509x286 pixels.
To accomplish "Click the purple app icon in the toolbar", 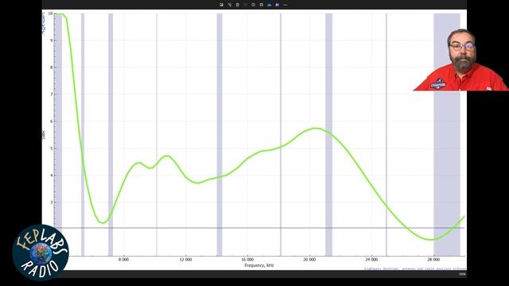I will coord(278,5).
